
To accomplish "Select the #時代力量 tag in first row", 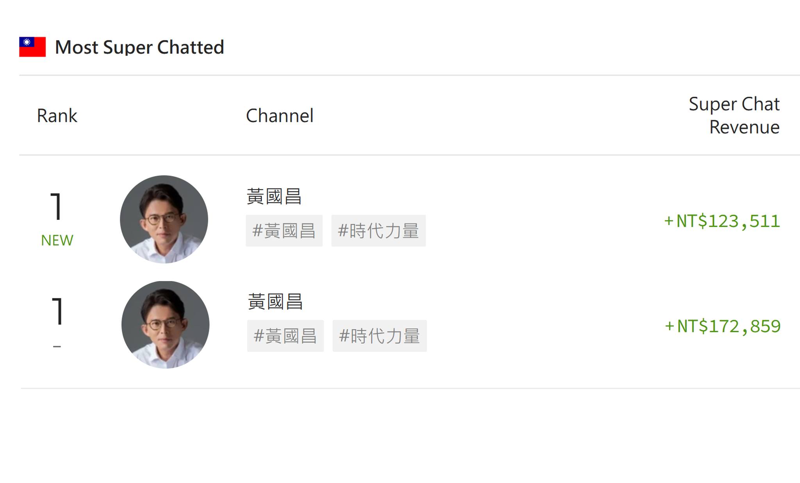I will click(x=379, y=230).
